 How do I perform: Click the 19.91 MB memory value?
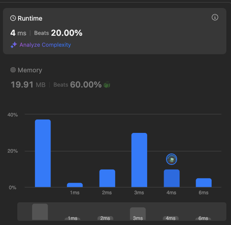pyautogui.click(x=28, y=85)
